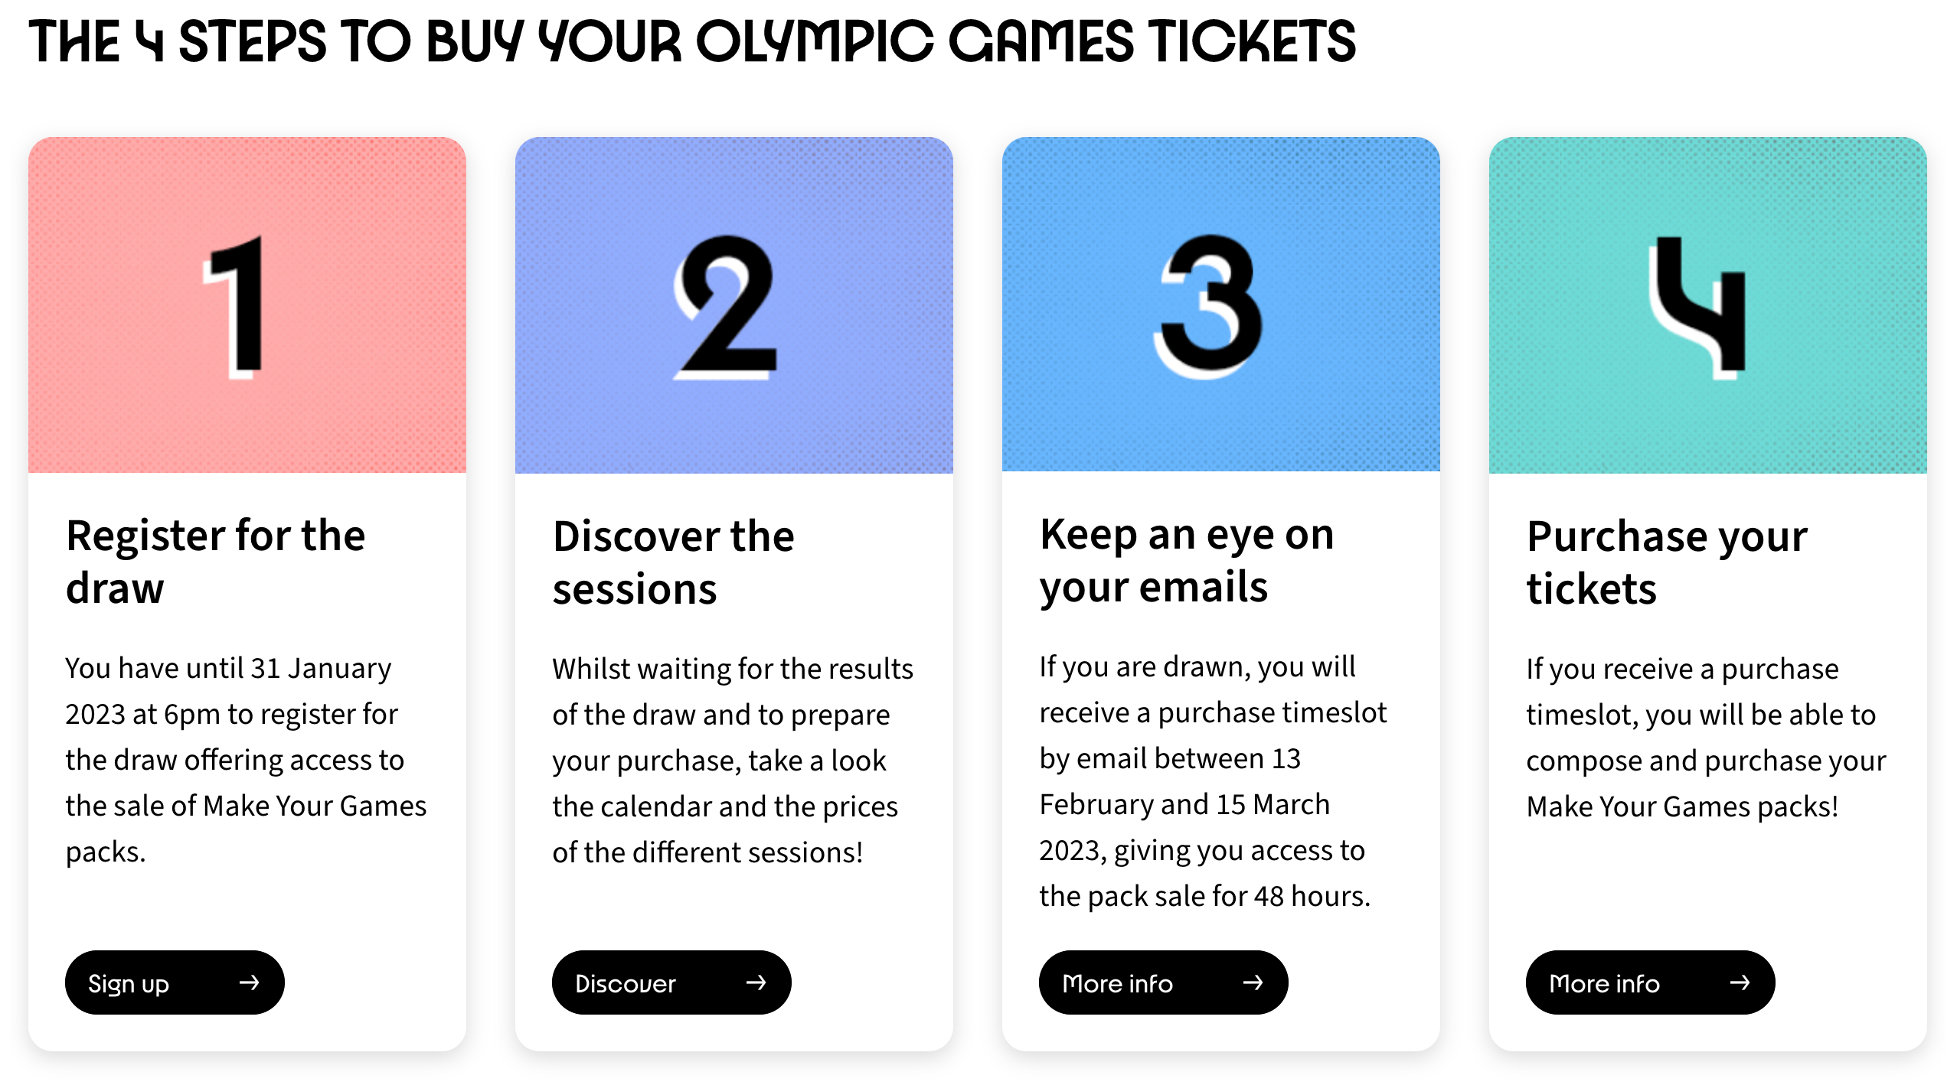Image resolution: width=1957 pixels, height=1085 pixels.
Task: Click the pink step 1 image
Action: click(x=247, y=305)
